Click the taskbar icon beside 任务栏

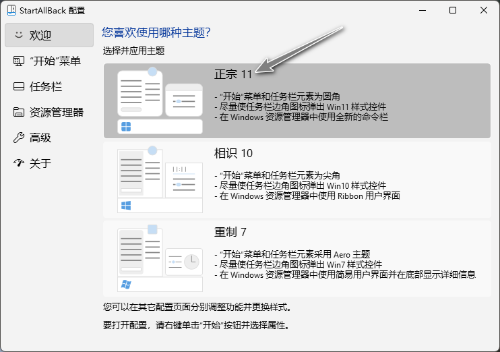18,86
